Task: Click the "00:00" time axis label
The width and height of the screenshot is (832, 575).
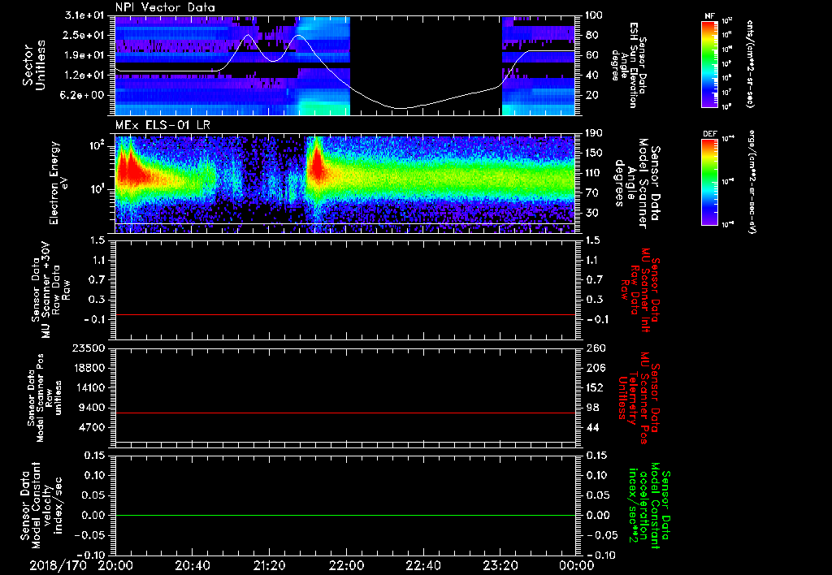Action: point(576,565)
